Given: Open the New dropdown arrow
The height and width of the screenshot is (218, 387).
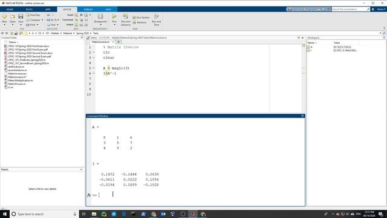Looking at the screenshot, I should (x=4, y=25).
